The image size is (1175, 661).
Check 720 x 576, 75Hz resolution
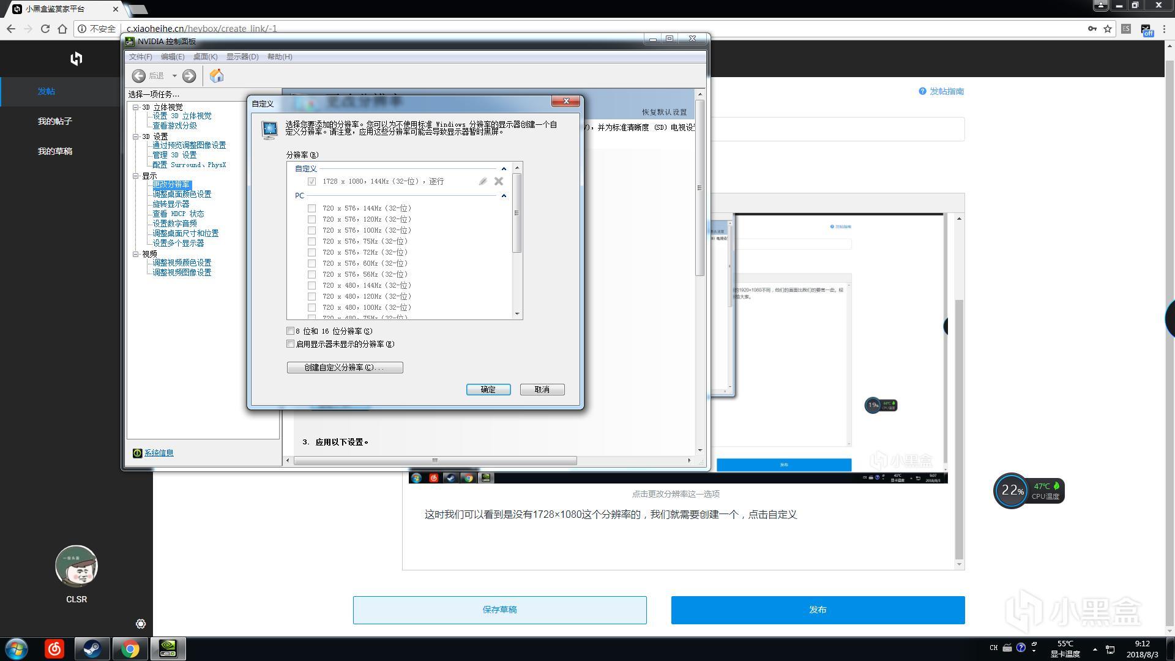(312, 241)
